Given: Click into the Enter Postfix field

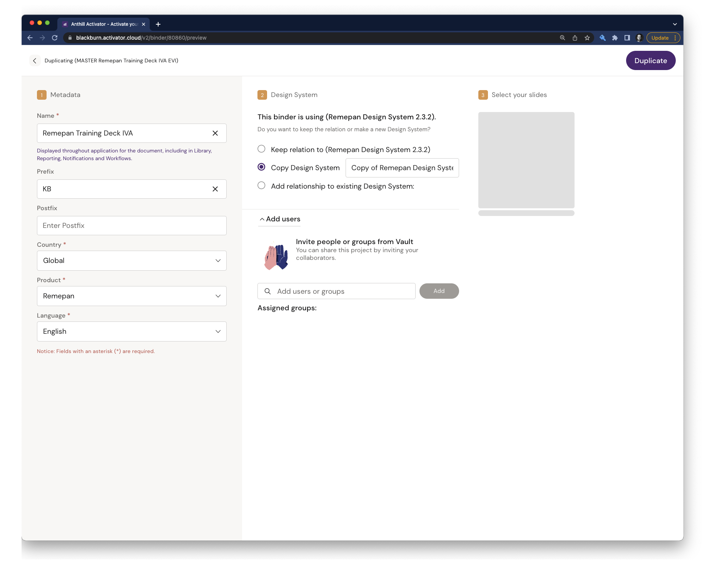Looking at the screenshot, I should (x=132, y=226).
